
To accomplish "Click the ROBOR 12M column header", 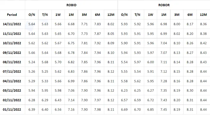I will point(203,15).
